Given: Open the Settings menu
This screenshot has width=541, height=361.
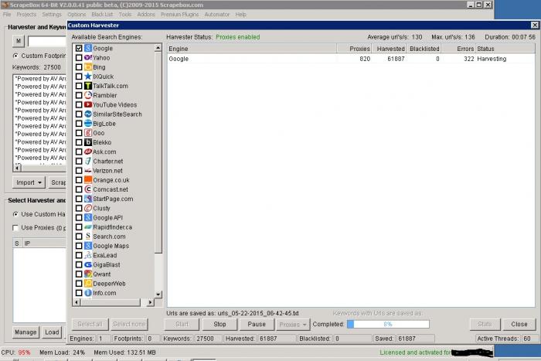Looking at the screenshot, I should (52, 15).
